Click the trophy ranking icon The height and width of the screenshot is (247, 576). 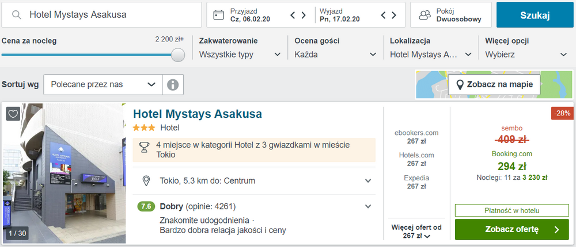point(144,147)
